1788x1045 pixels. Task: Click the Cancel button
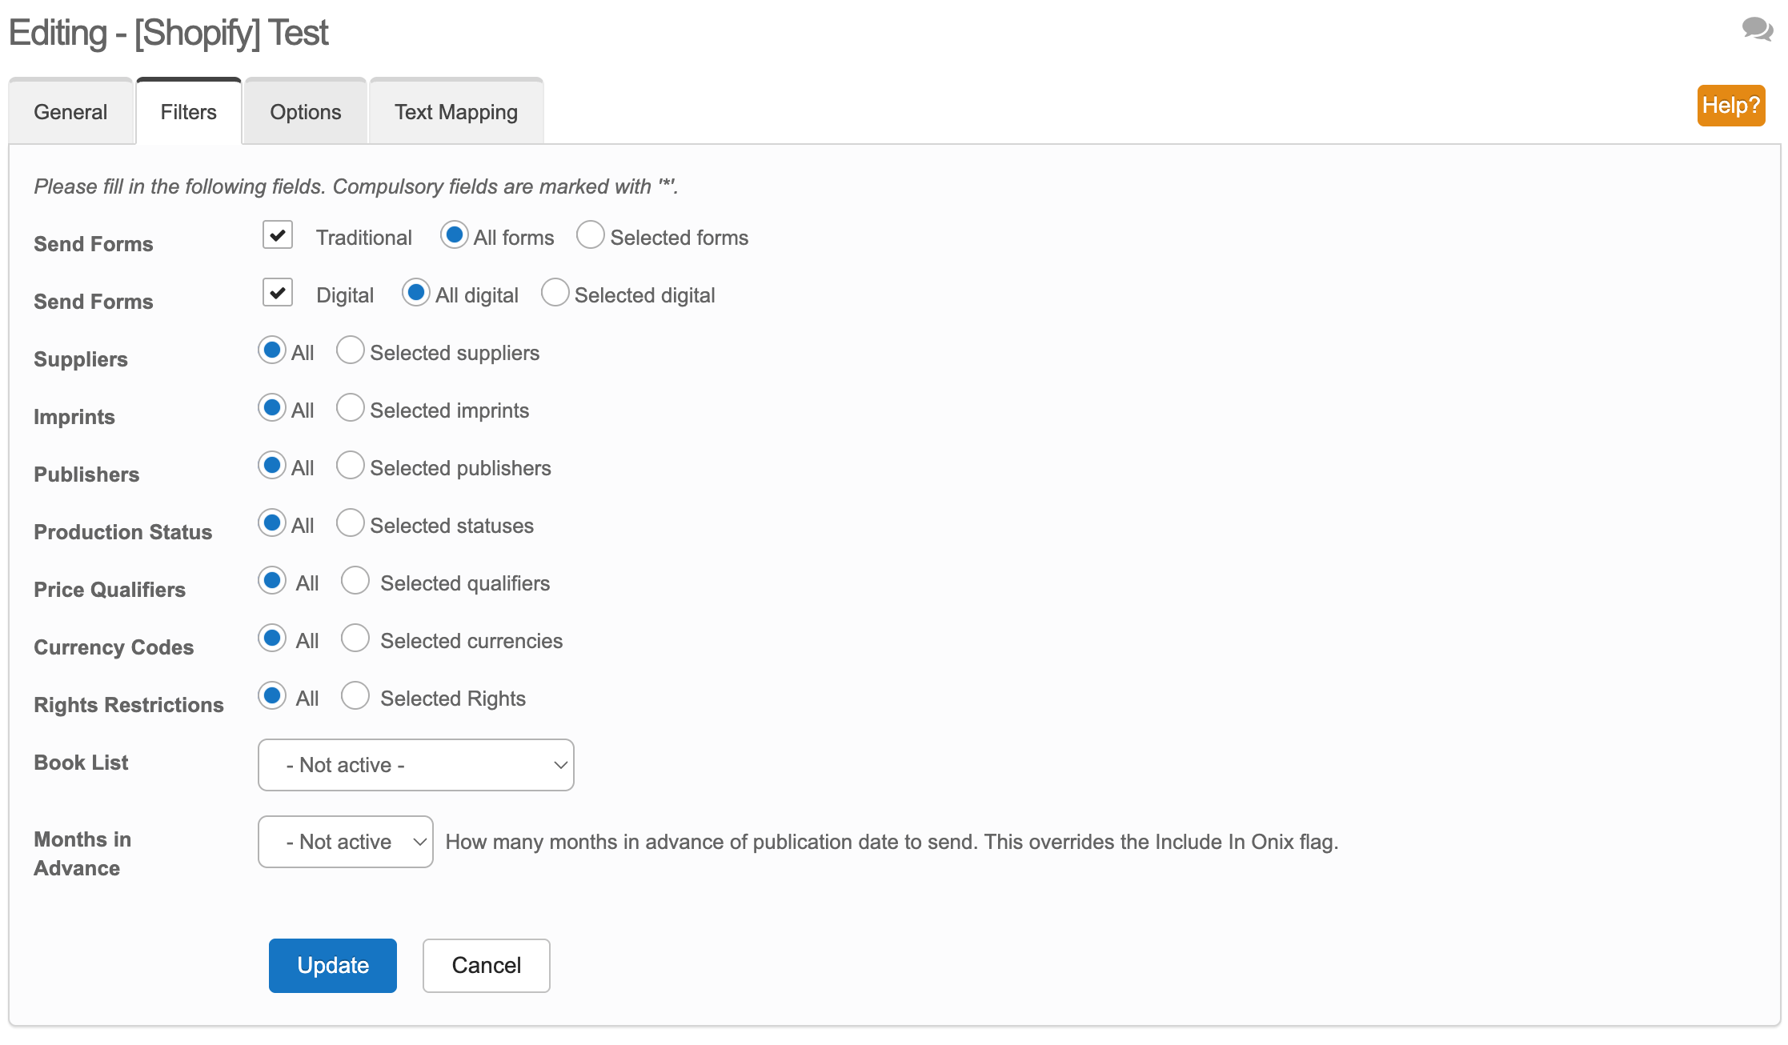point(487,966)
